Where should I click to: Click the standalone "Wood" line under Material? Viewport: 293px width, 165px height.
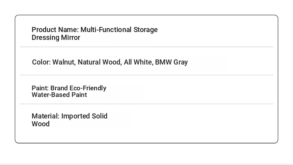(41, 124)
